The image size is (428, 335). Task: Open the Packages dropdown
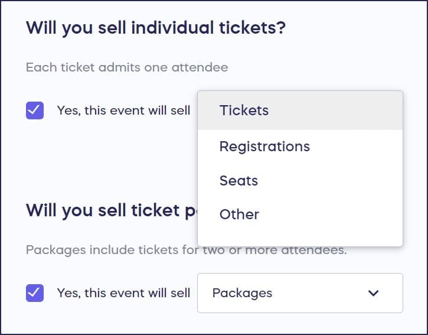[299, 292]
